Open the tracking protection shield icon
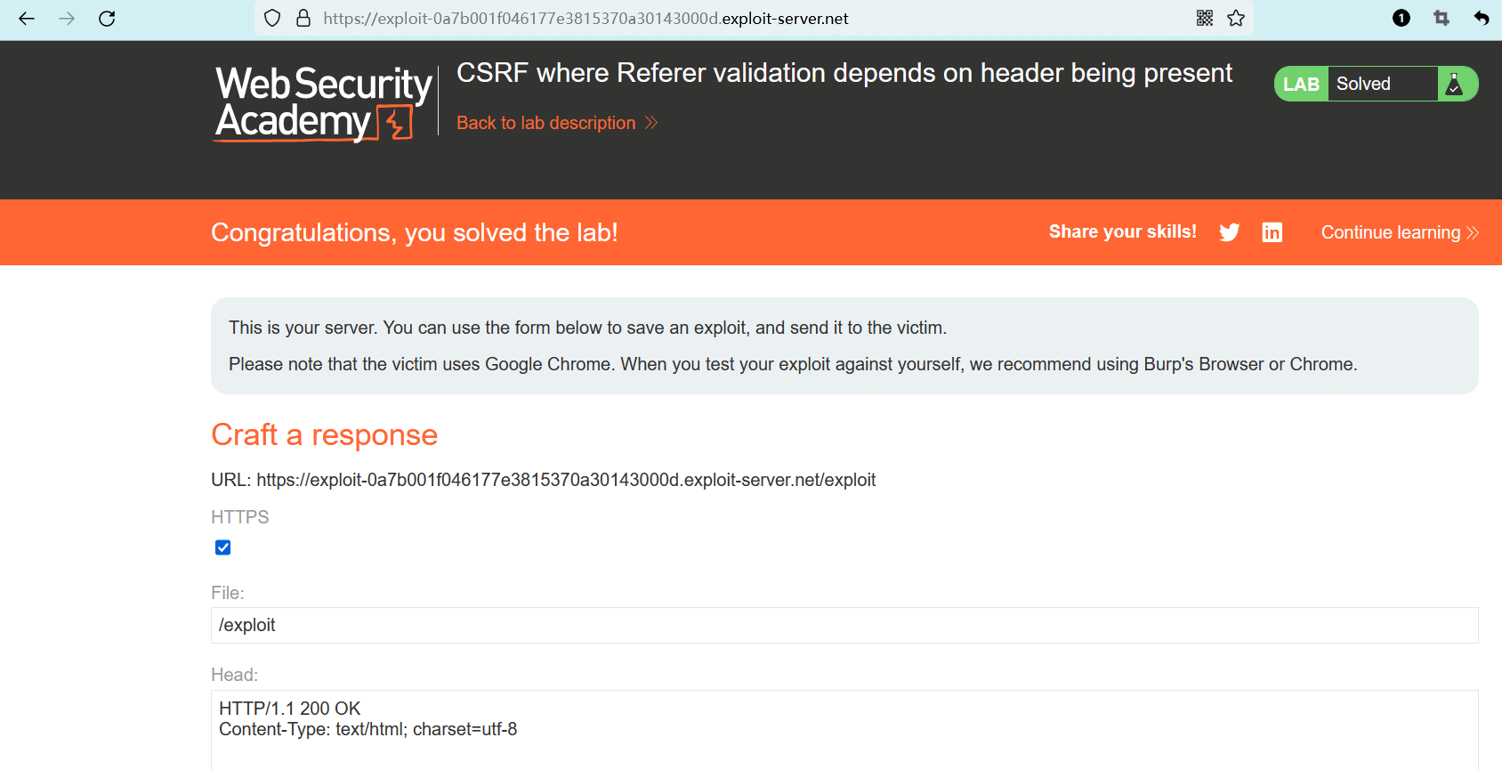The height and width of the screenshot is (770, 1502). pyautogui.click(x=272, y=19)
